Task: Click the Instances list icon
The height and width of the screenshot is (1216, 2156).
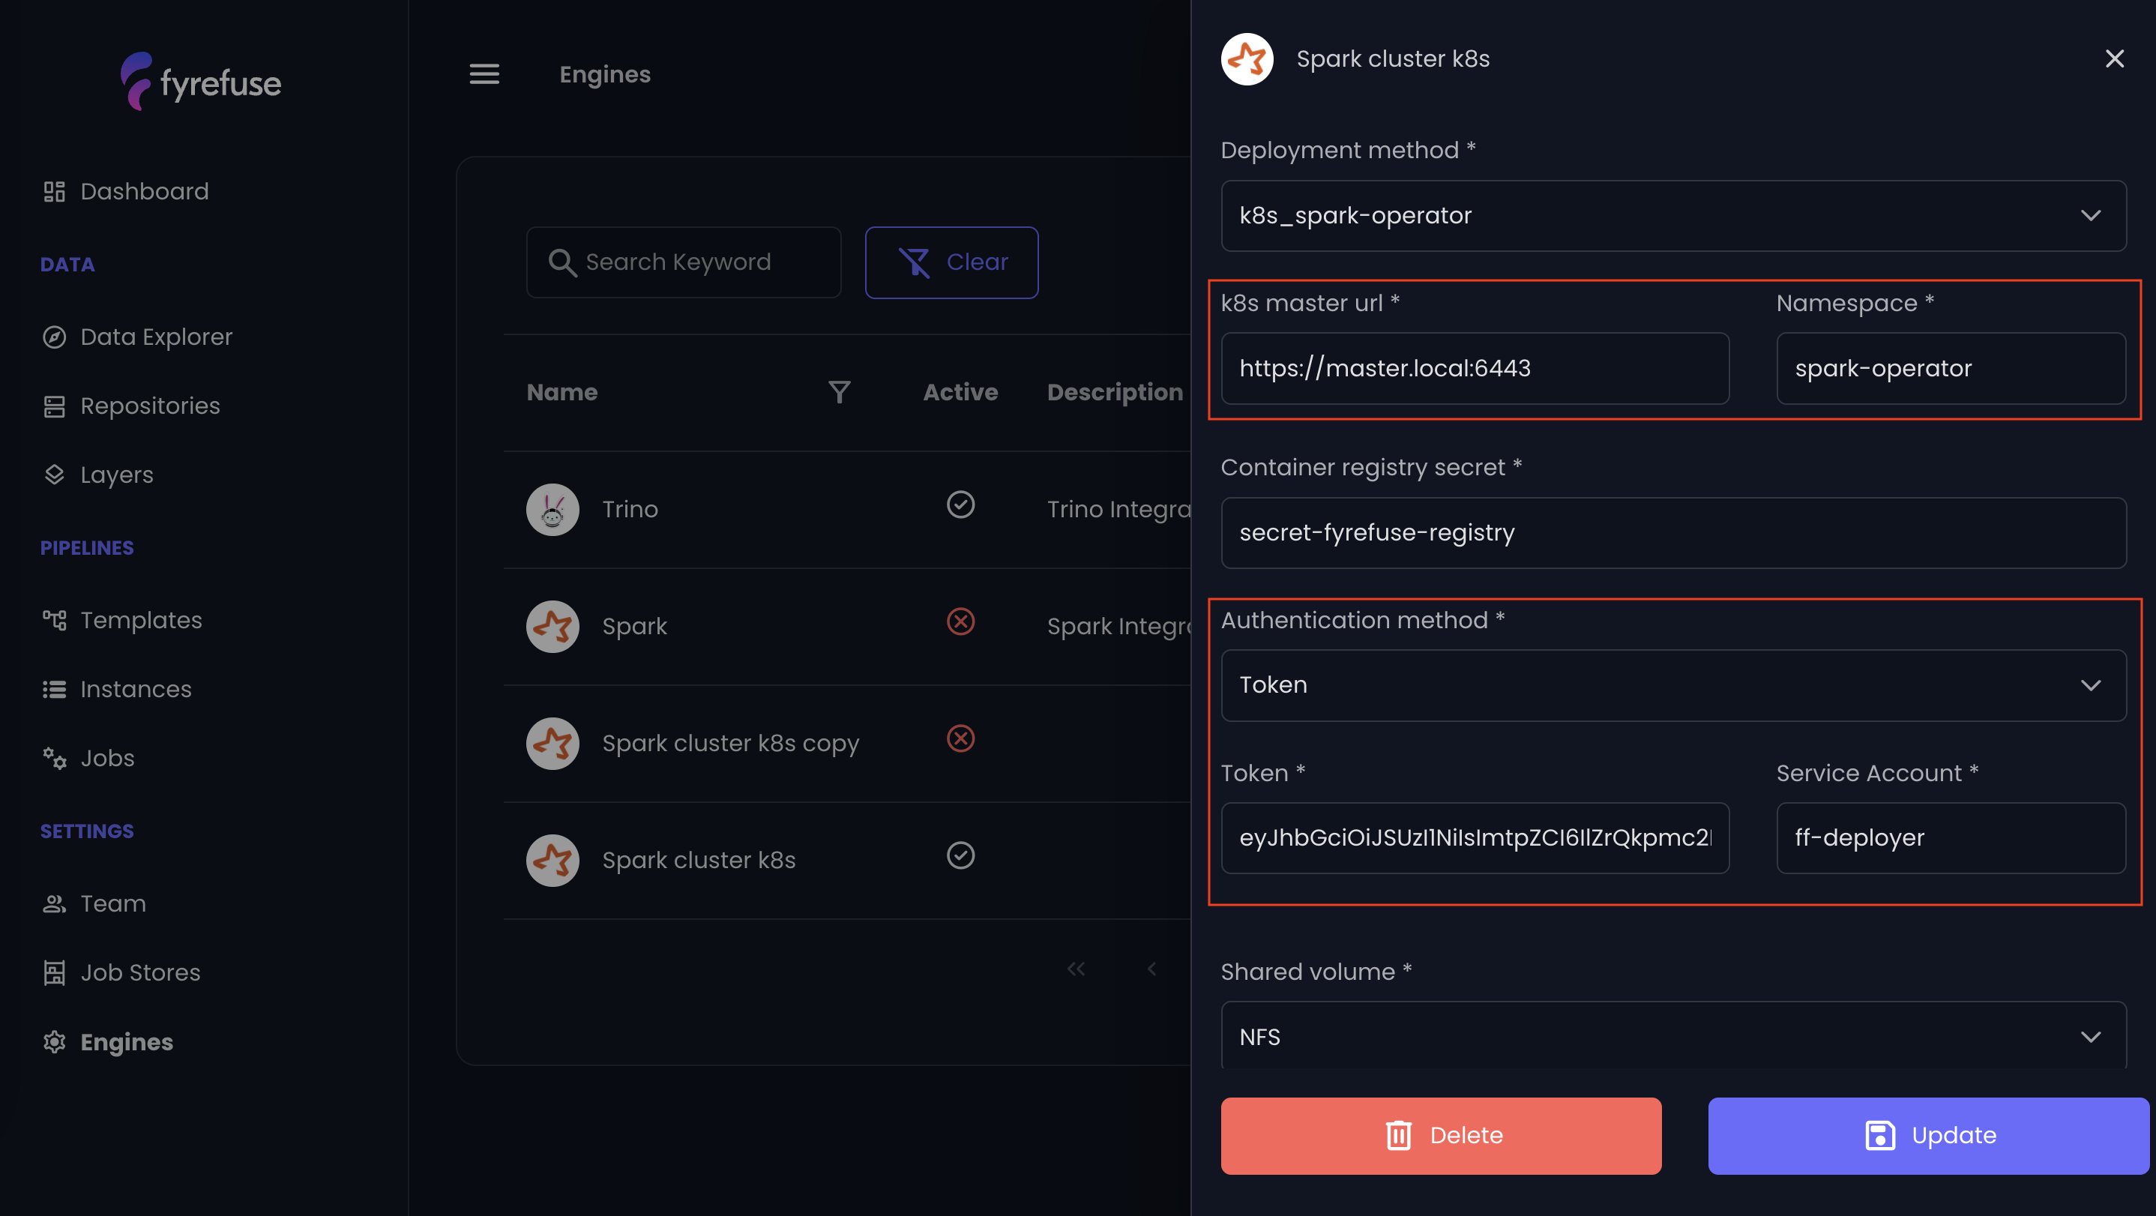Action: point(55,689)
